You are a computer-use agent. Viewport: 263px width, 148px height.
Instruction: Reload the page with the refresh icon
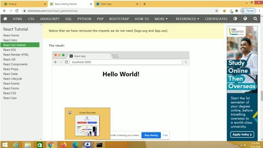[x=17, y=11]
